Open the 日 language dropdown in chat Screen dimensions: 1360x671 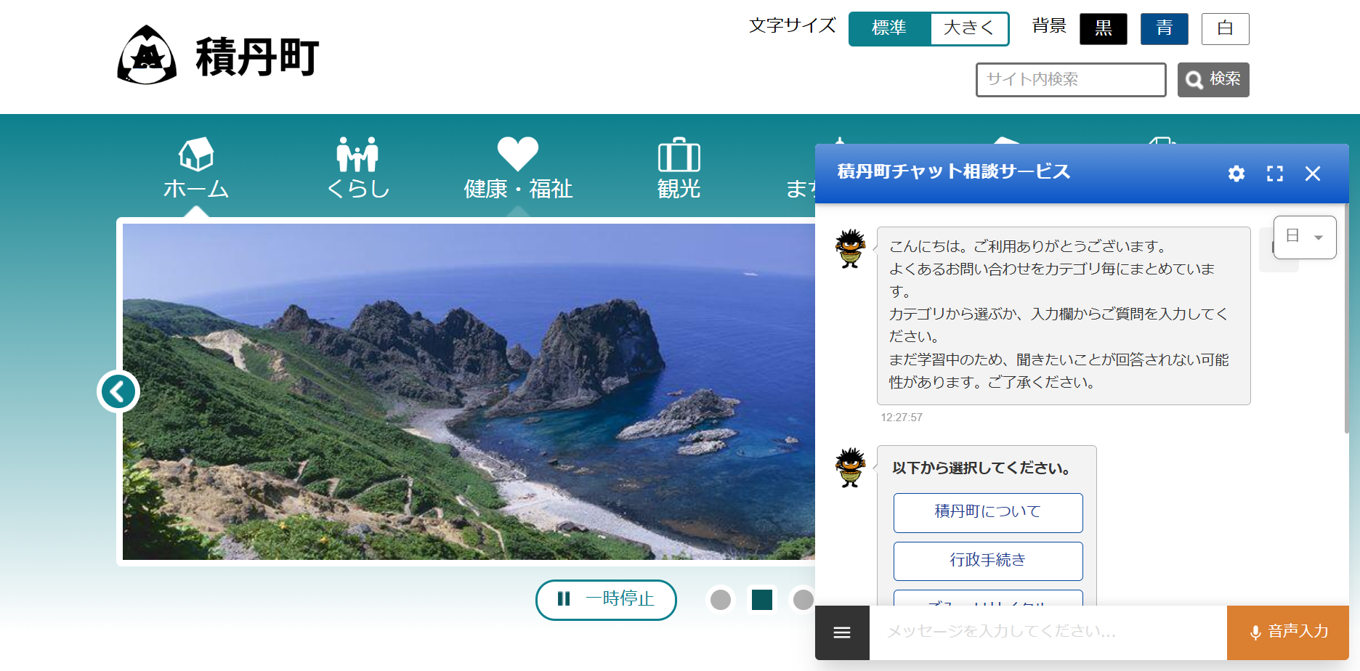[1305, 237]
